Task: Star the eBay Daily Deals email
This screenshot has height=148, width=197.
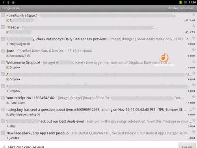Action: pyautogui.click(x=194, y=38)
